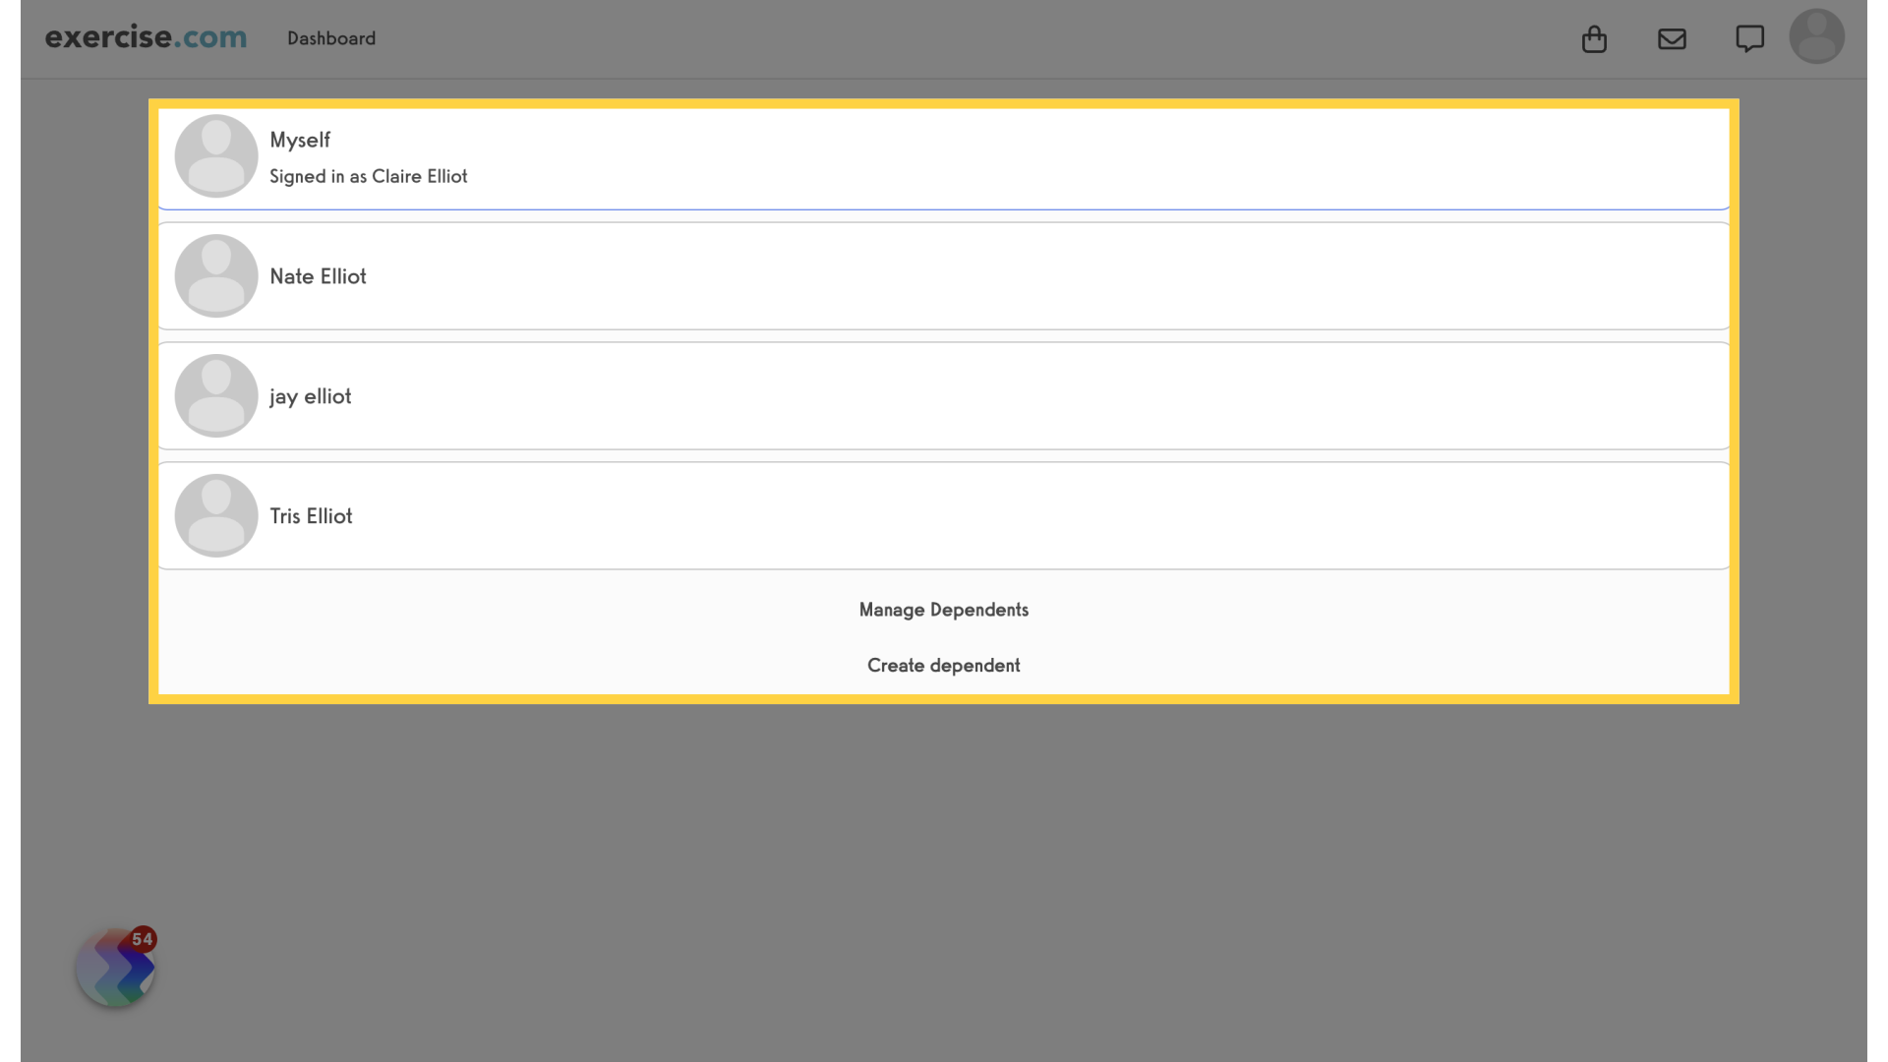This screenshot has width=1888, height=1062.
Task: Open Manage Dependents
Action: click(944, 610)
